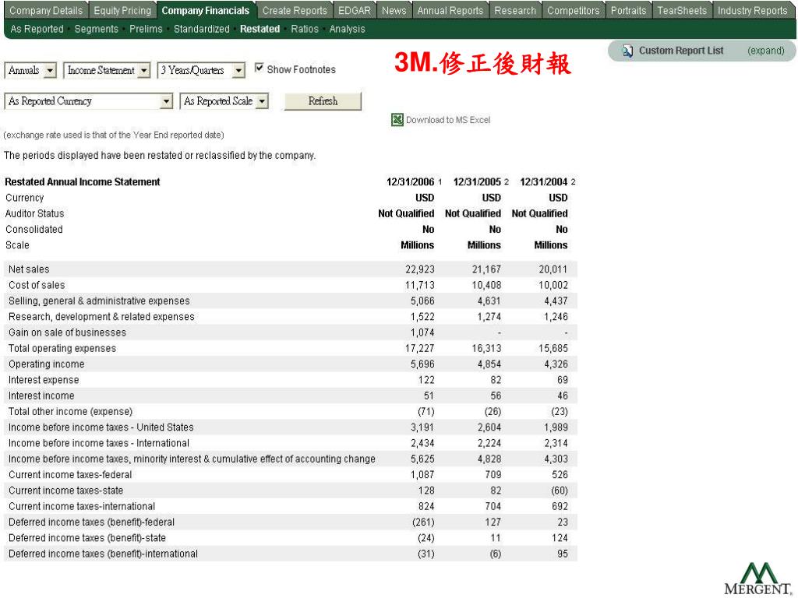Click Income before income taxes - United States
The height and width of the screenshot is (598, 798).
(x=101, y=427)
